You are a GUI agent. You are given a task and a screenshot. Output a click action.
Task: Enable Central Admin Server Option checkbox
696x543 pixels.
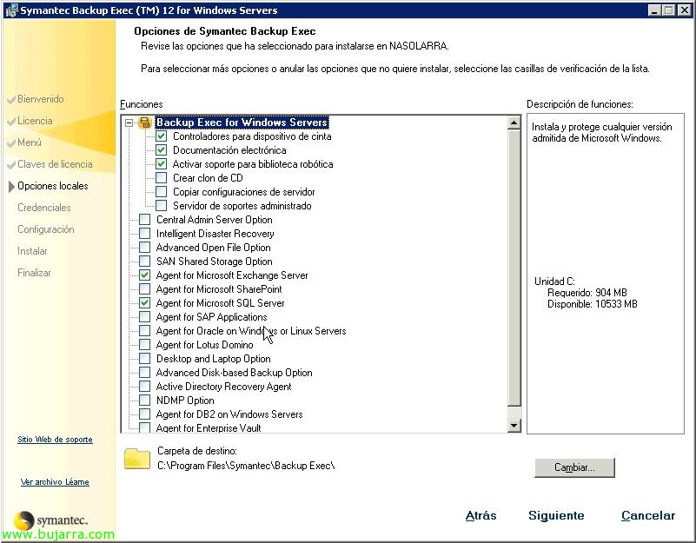coord(145,220)
